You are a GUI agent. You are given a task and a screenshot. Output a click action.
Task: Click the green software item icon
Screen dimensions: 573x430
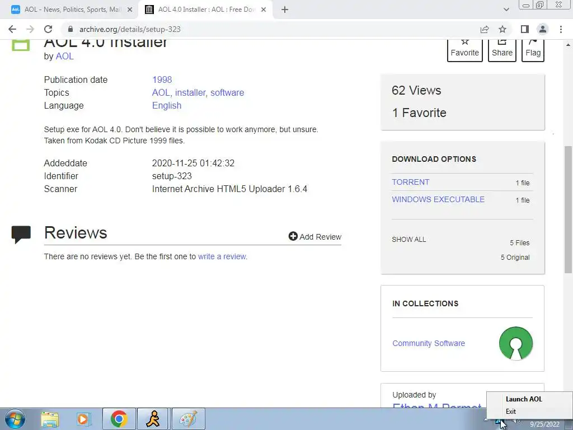(21, 45)
